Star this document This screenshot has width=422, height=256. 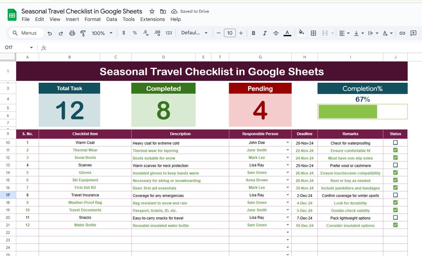[x=152, y=11]
